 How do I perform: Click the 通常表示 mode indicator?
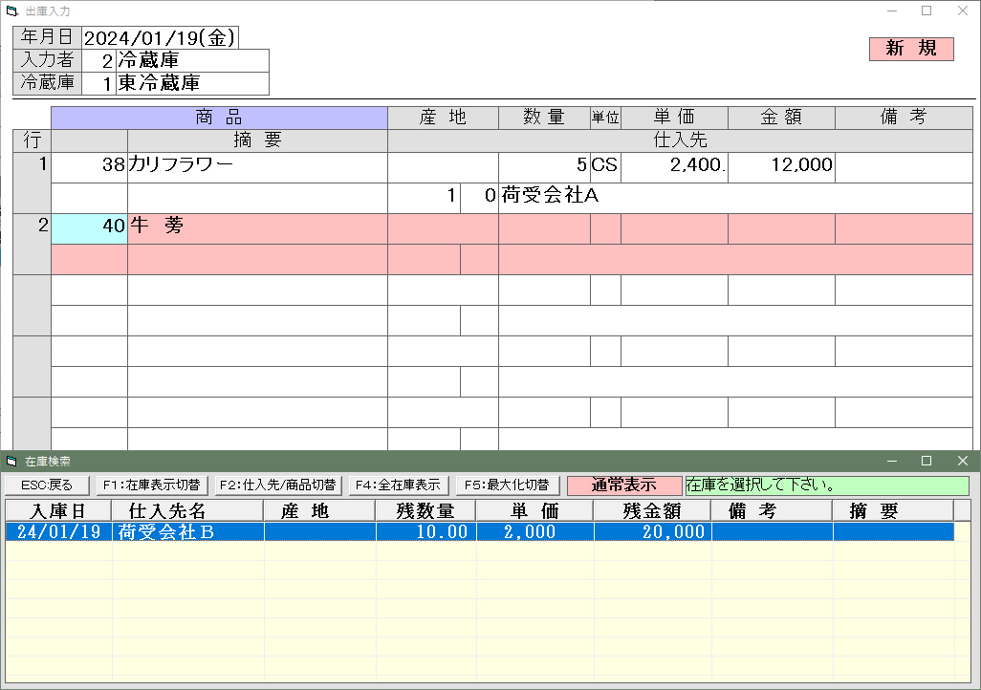(624, 485)
